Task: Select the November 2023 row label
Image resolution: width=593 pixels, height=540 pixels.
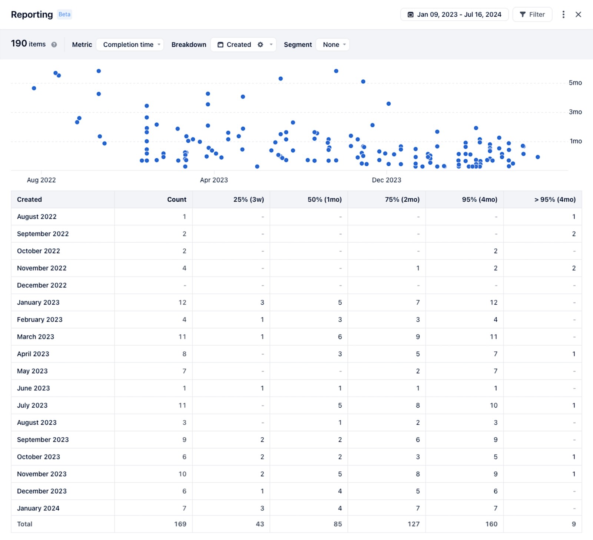Action: coord(42,474)
